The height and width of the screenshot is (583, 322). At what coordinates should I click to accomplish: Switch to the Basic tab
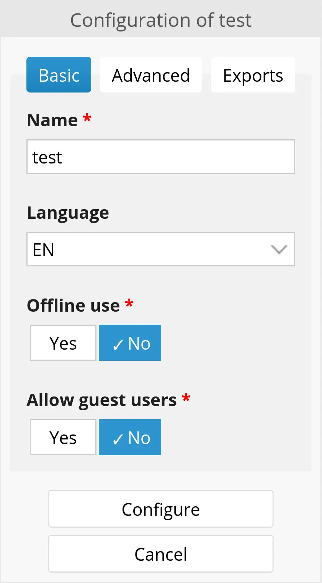pyautogui.click(x=59, y=75)
